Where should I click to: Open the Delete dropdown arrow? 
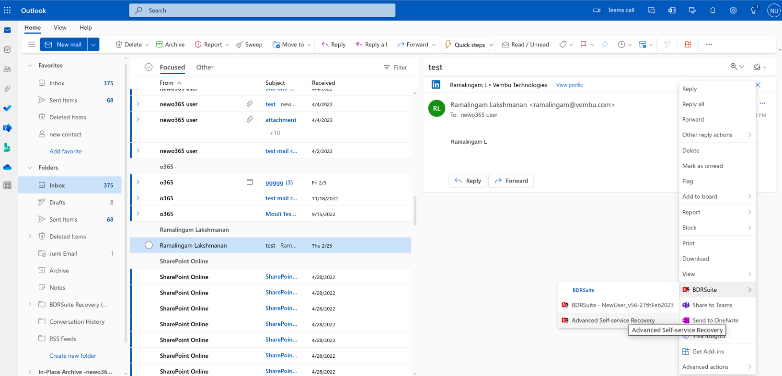point(147,45)
